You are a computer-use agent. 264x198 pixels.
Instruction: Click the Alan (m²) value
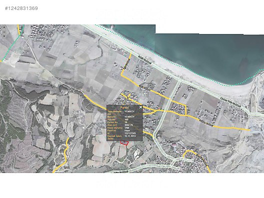pos(128,125)
